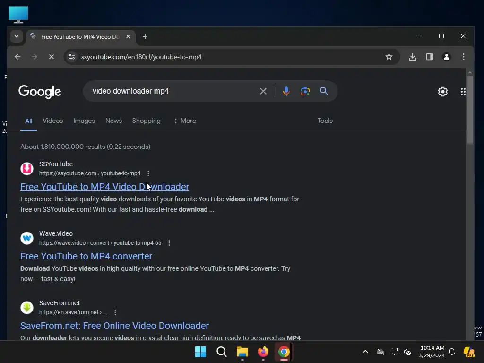484x363 pixels.
Task: Open 'SaveFrom.net: Free Online Video Downloader' link
Action: click(114, 326)
